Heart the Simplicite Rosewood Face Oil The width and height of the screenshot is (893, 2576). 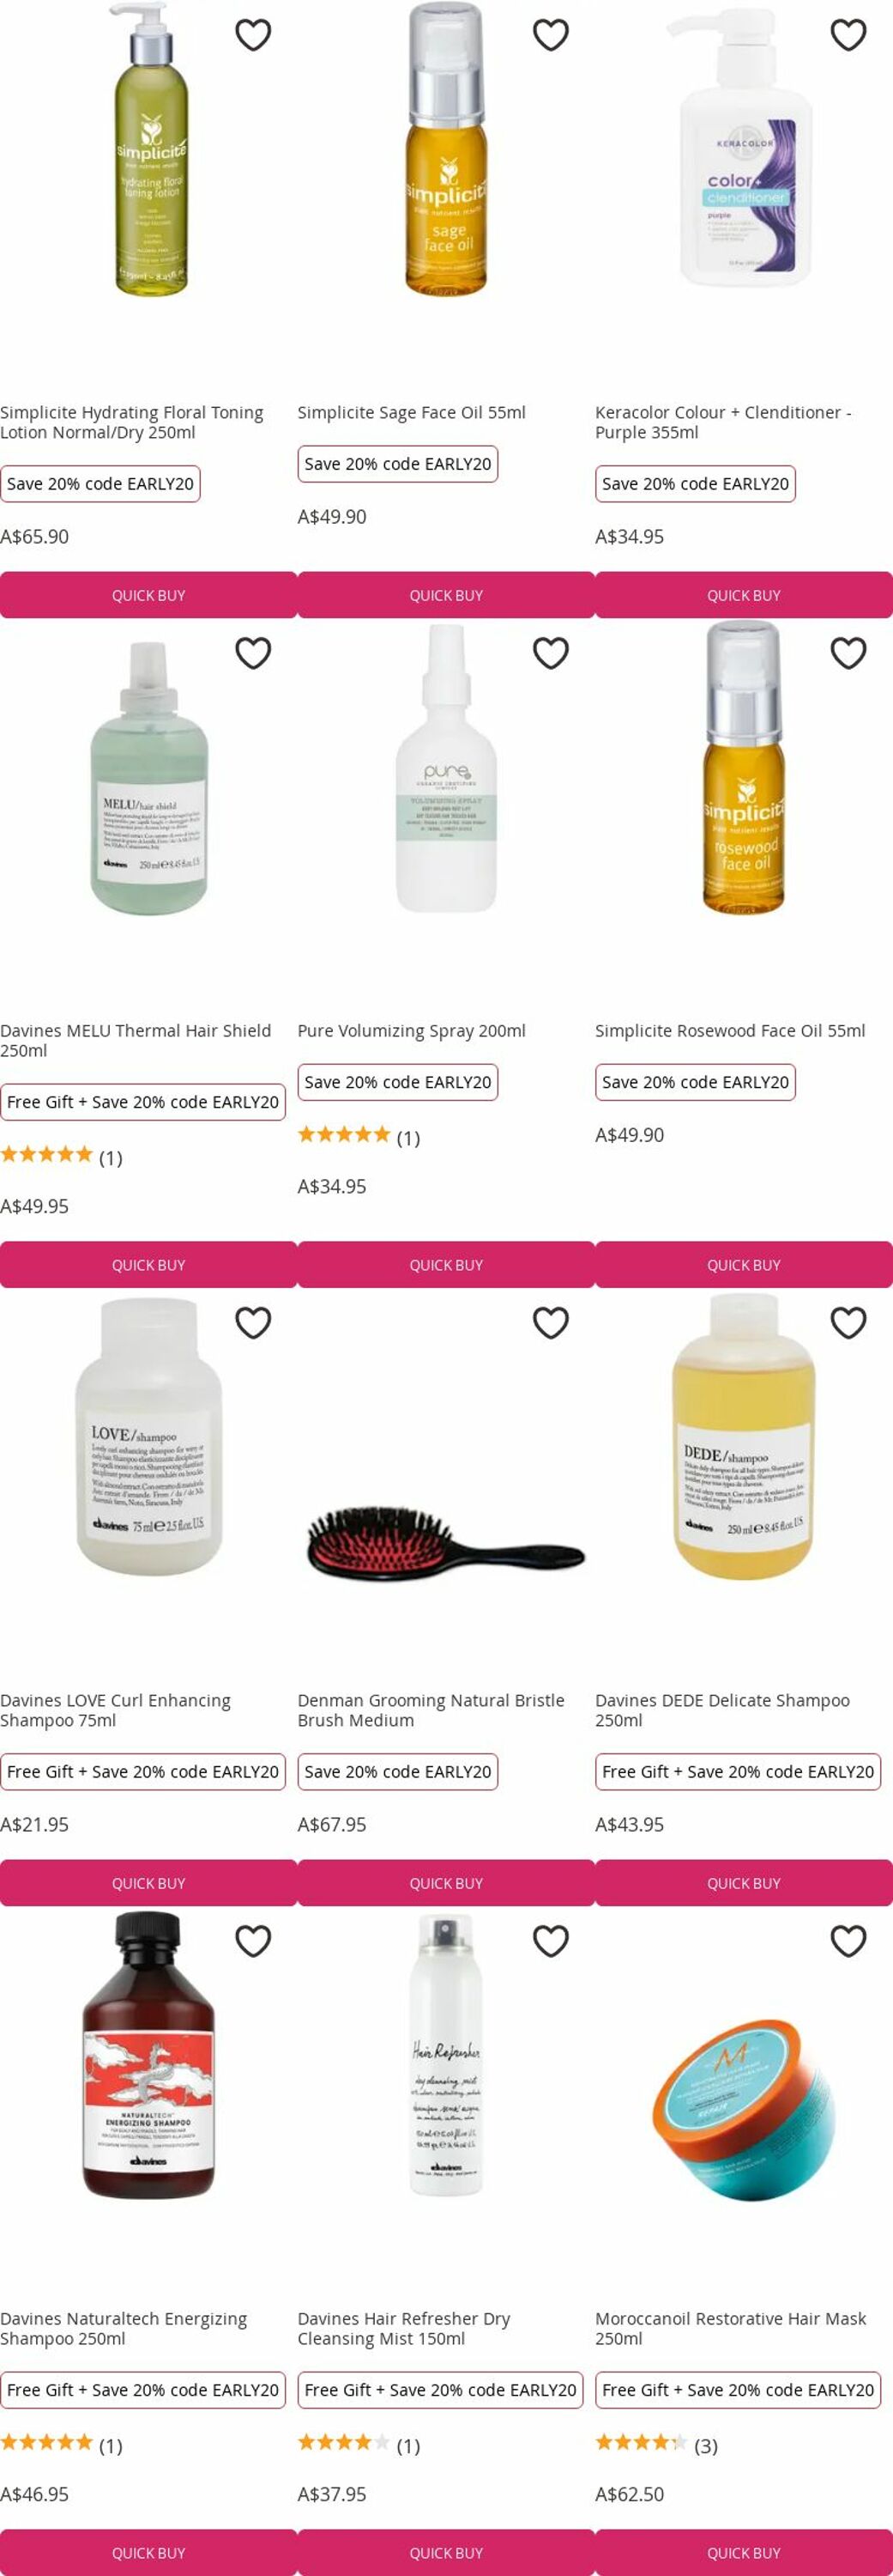(848, 653)
